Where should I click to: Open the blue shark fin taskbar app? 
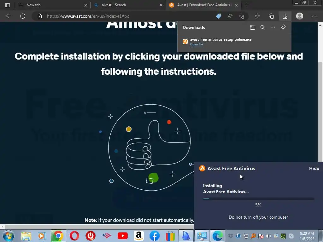(x=186, y=236)
